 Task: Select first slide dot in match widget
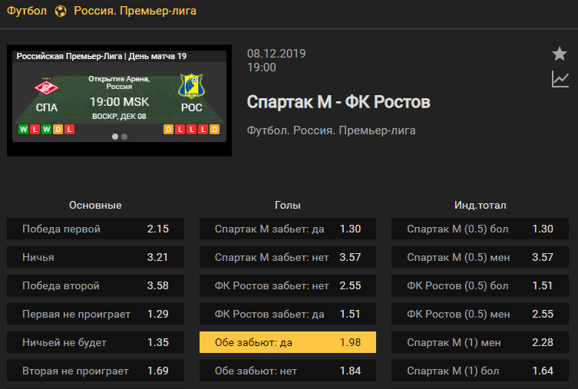[115, 137]
